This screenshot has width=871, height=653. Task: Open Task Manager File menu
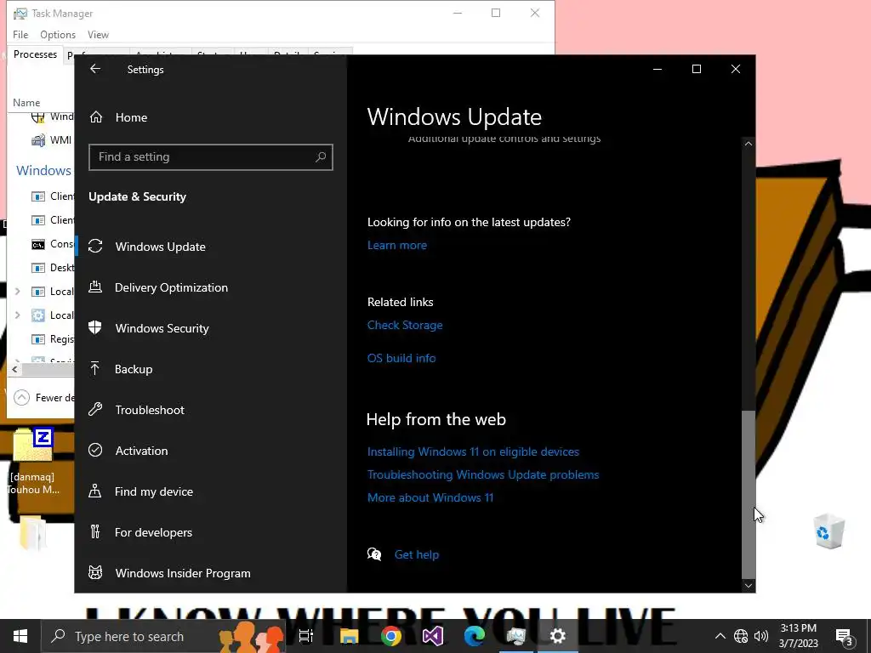[20, 34]
